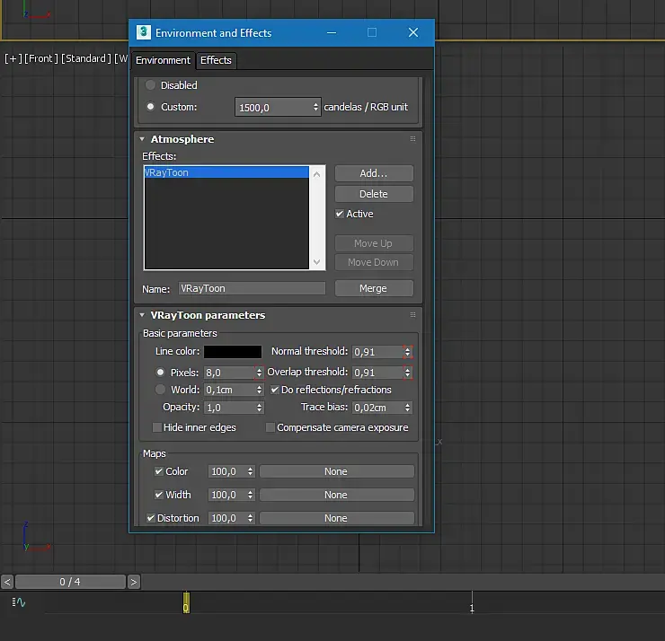Click the Atmosphere rollout drag grip
Image resolution: width=665 pixels, height=641 pixels.
pyautogui.click(x=412, y=139)
